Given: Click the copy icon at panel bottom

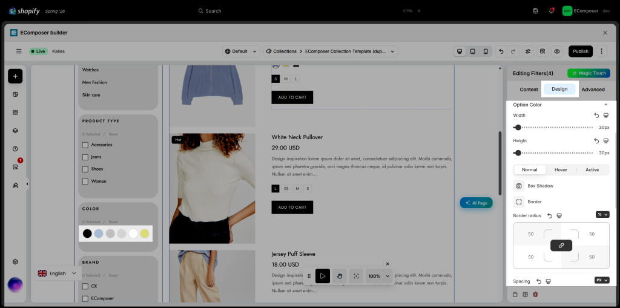Looking at the screenshot, I should [x=515, y=295].
